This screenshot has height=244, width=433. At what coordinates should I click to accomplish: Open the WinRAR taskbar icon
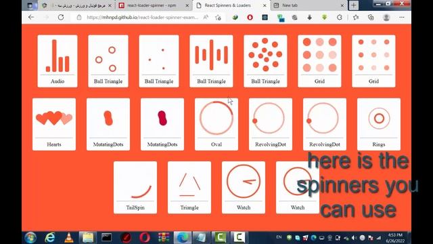click(x=164, y=237)
